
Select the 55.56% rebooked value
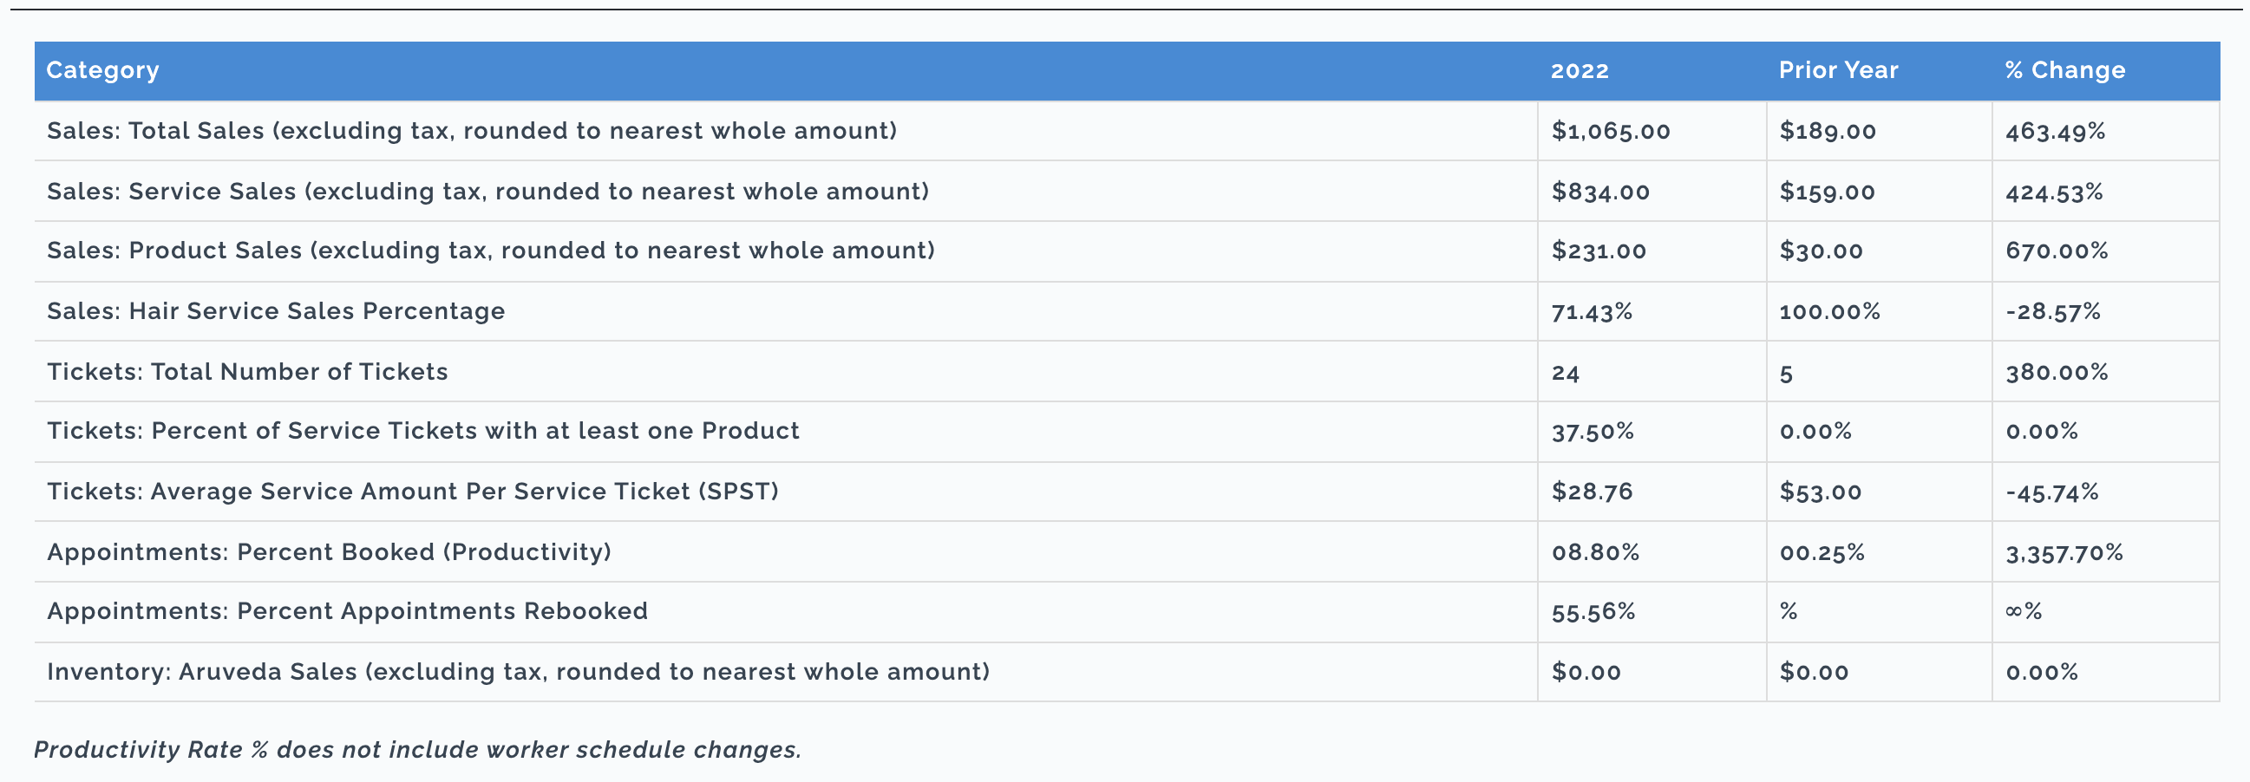coord(1593,611)
